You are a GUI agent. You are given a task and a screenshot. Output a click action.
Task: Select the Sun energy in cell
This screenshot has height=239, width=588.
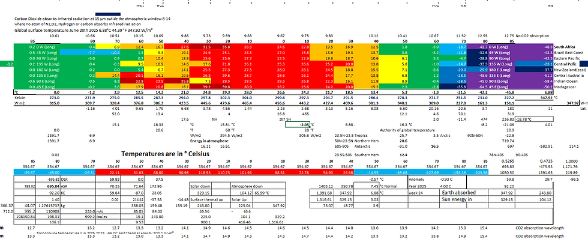pyautogui.click(x=464, y=199)
